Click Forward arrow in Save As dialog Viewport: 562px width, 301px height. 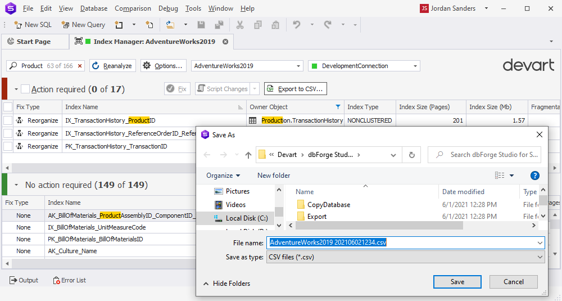point(223,155)
